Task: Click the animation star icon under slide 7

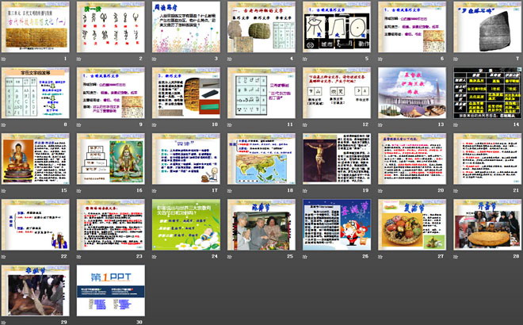Action: 456,59
